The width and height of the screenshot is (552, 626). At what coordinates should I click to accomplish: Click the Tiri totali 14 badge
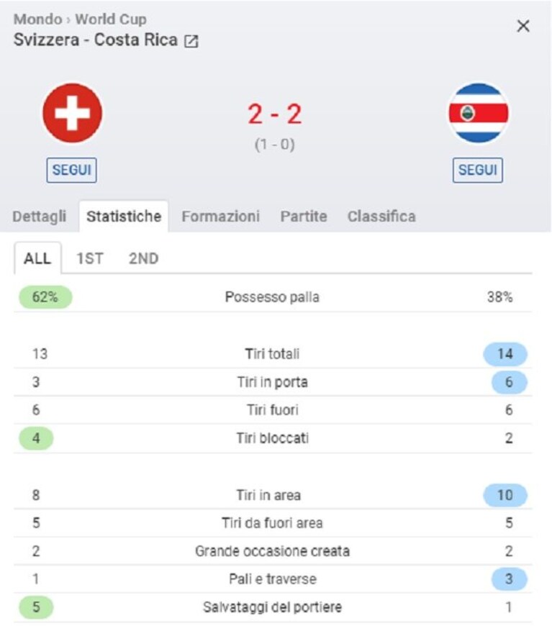505,354
